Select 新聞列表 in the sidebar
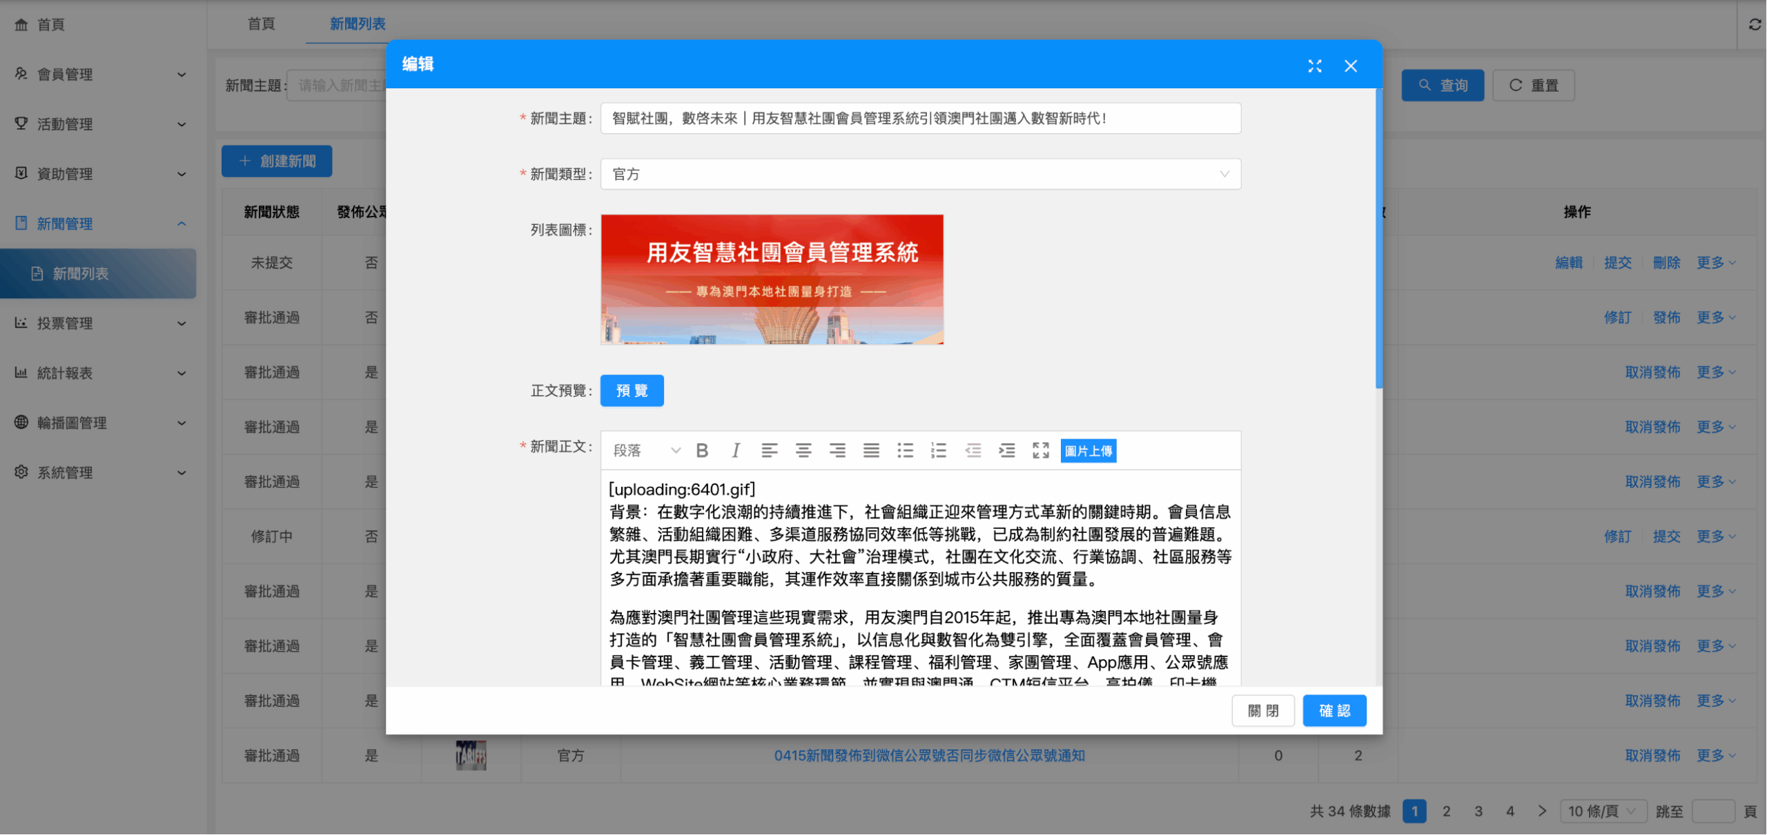Image resolution: width=1767 pixels, height=835 pixels. coord(81,274)
